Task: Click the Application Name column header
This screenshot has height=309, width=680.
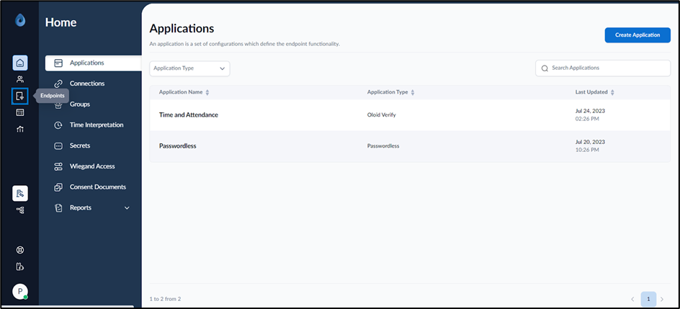Action: 182,92
